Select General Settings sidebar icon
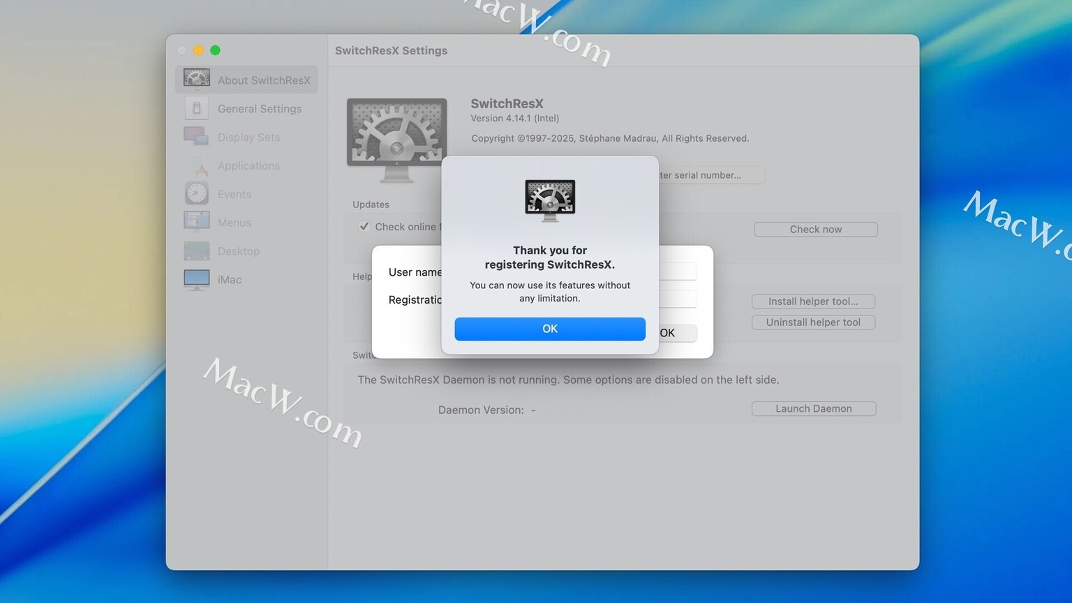Image resolution: width=1072 pixels, height=603 pixels. coord(197,108)
